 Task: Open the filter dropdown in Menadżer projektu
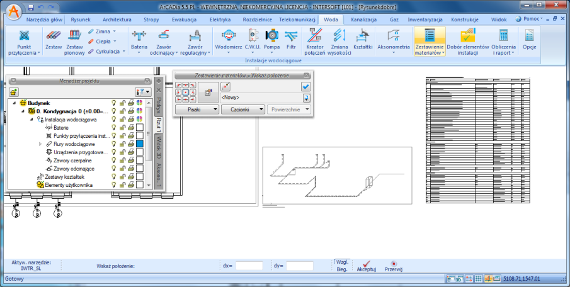(x=143, y=92)
